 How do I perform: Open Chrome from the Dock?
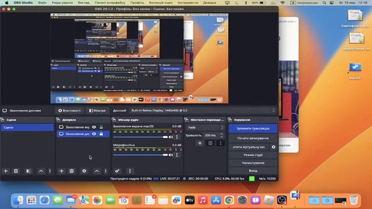[x=229, y=200]
